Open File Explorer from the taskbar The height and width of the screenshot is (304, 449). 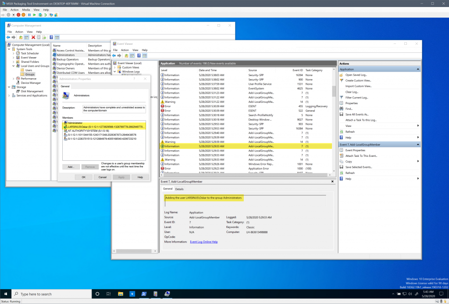click(121, 294)
